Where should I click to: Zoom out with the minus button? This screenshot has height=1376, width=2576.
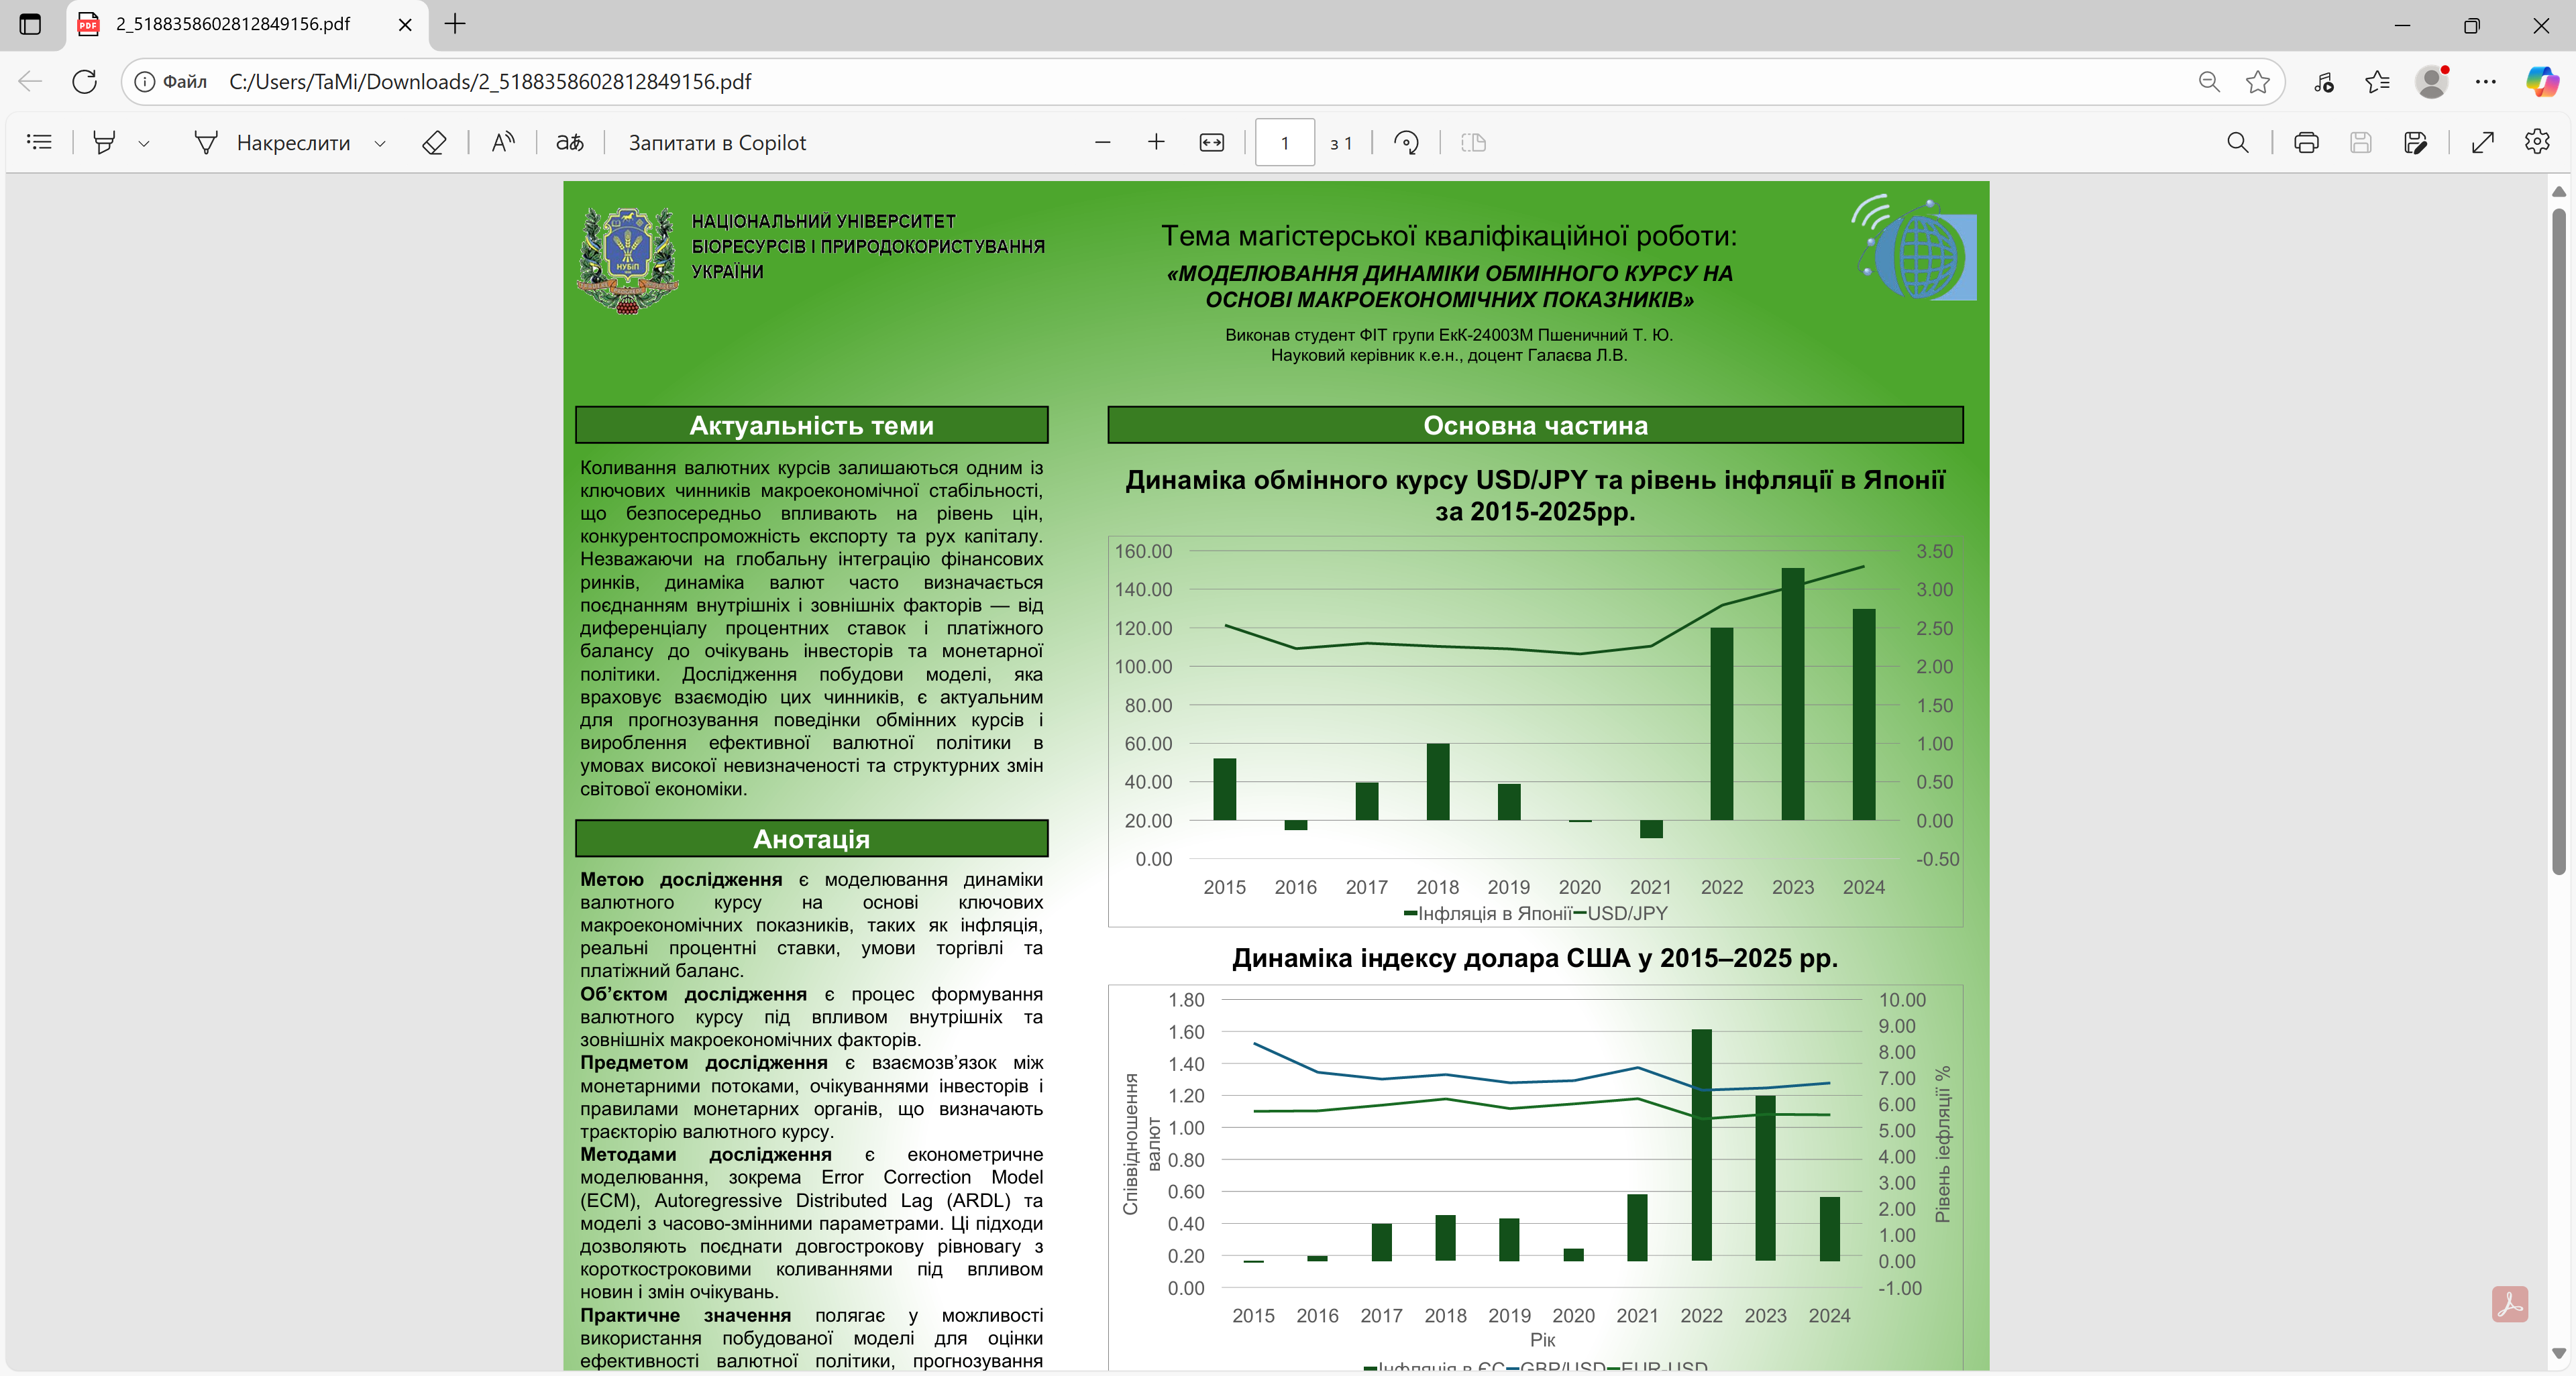click(x=1102, y=142)
